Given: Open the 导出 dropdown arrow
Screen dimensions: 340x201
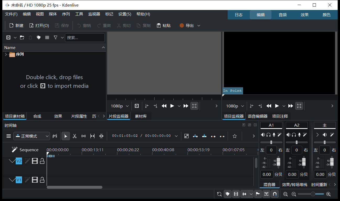Looking at the screenshot, I should [199, 25].
